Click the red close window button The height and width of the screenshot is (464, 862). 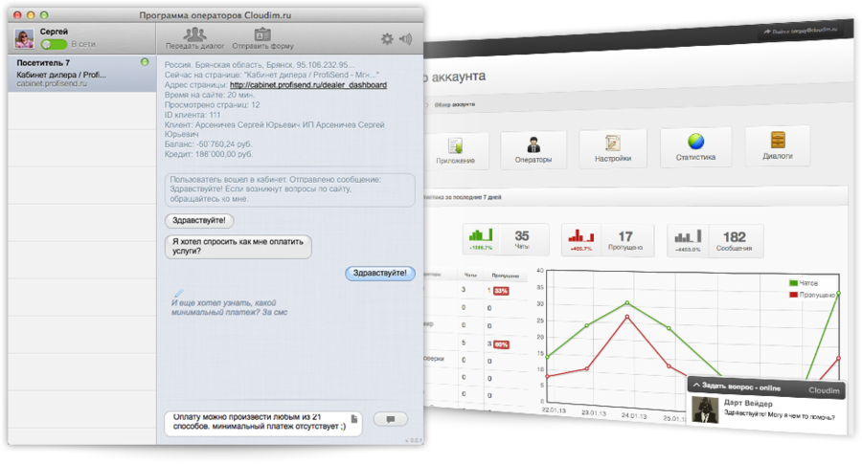click(x=17, y=15)
